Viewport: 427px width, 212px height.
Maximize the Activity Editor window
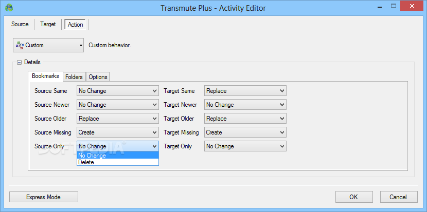click(x=393, y=6)
